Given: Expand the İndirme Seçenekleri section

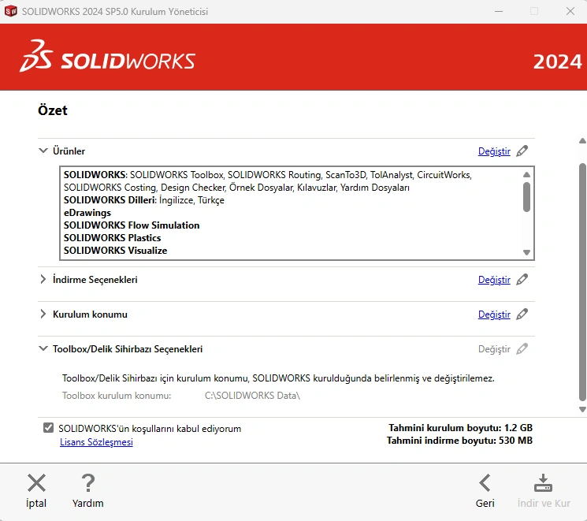Looking at the screenshot, I should tap(43, 279).
